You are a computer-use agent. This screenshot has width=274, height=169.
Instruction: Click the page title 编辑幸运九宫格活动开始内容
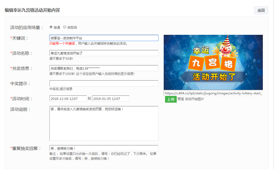32,10
